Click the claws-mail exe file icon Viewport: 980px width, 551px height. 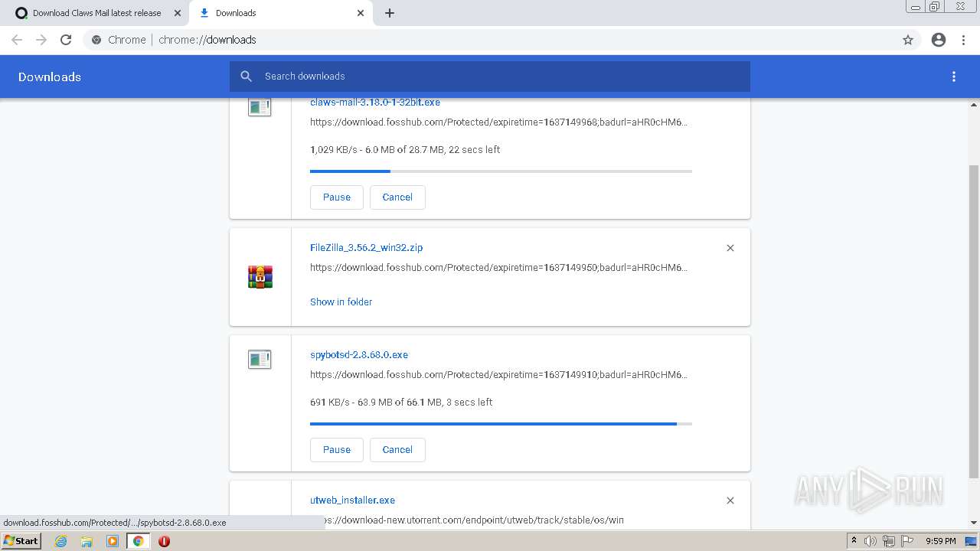click(x=260, y=107)
